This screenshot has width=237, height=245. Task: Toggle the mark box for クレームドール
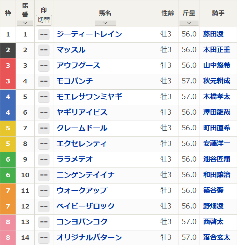pos(44,128)
